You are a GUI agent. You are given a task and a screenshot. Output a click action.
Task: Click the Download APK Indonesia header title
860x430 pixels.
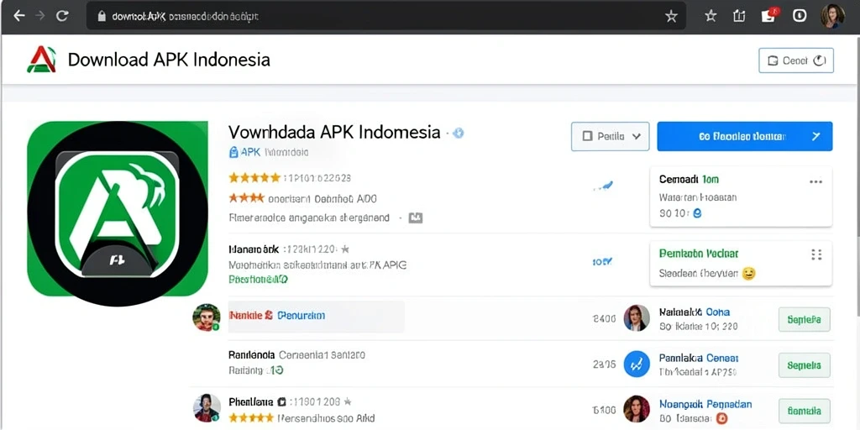click(x=169, y=60)
